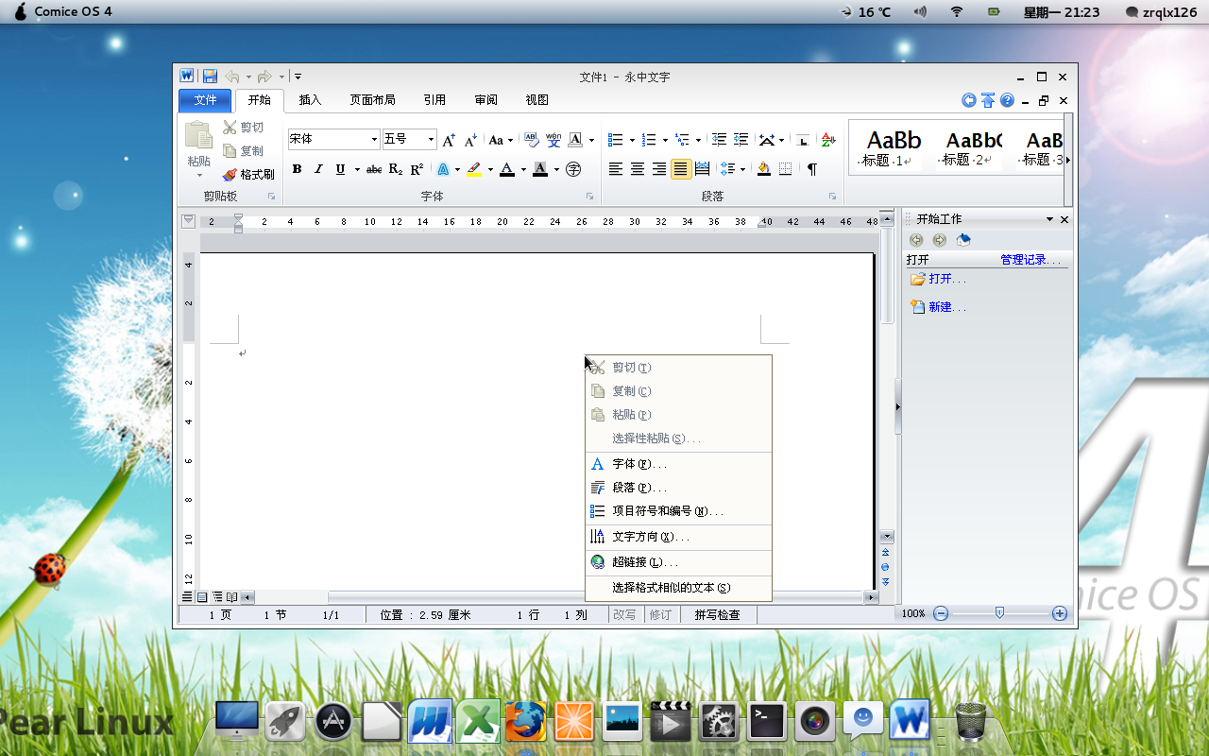Choose Text Direction (文字方向) in the context menu

[x=678, y=537]
